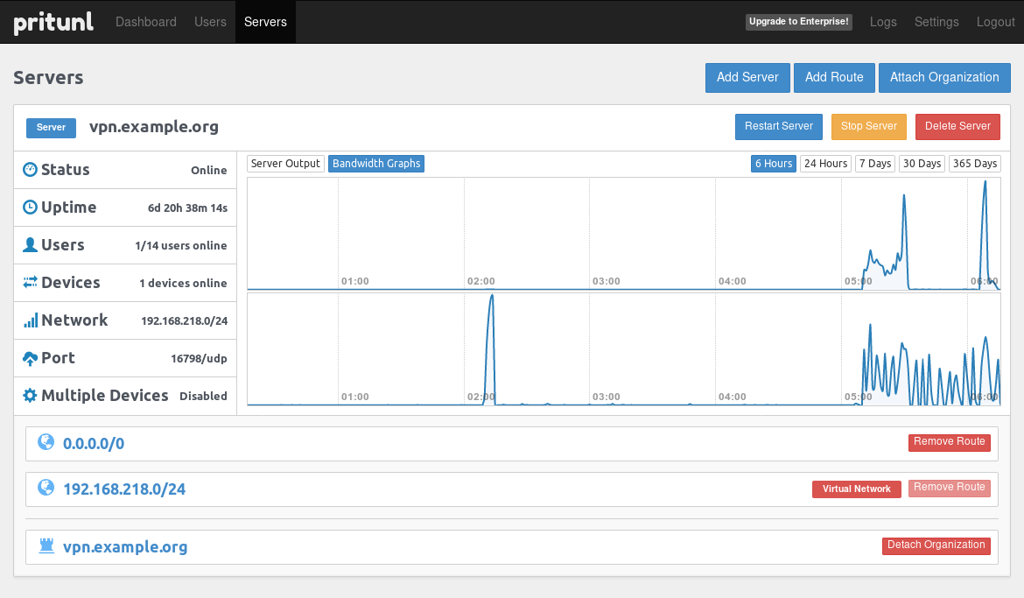Viewport: 1024px width, 598px height.
Task: Click the upper bandwidth graph
Action: pos(624,233)
